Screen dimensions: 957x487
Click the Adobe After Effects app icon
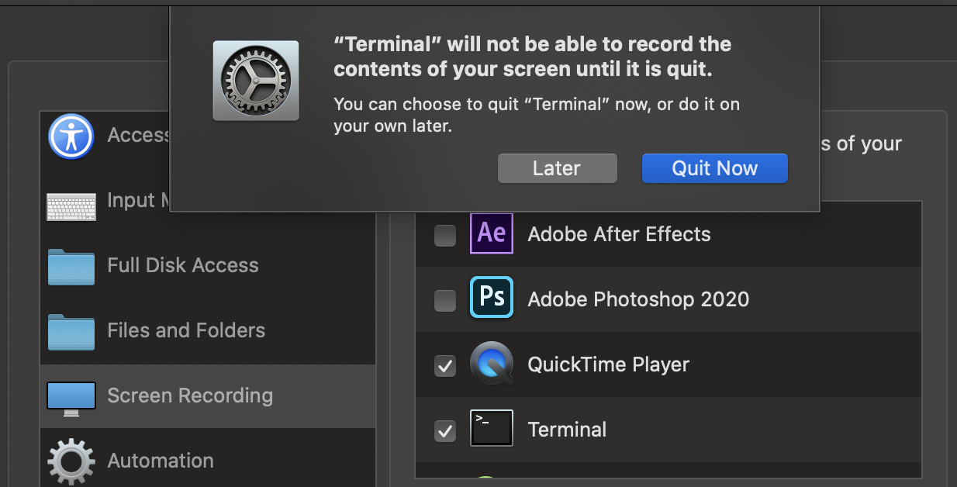click(492, 233)
